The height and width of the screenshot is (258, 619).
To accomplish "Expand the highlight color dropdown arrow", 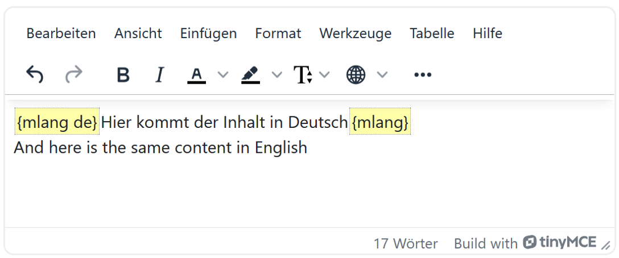I will tap(278, 74).
